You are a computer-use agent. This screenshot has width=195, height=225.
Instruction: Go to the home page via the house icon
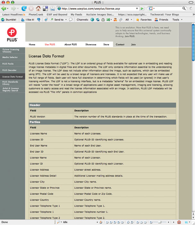[x=38, y=8]
